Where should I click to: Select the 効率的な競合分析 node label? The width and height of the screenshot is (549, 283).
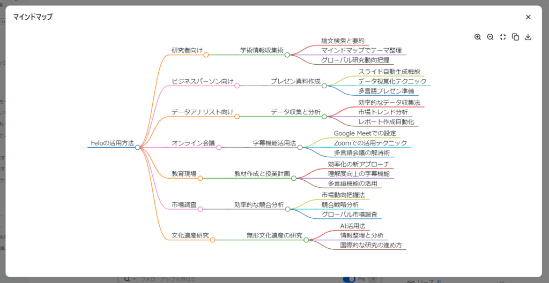tap(259, 205)
